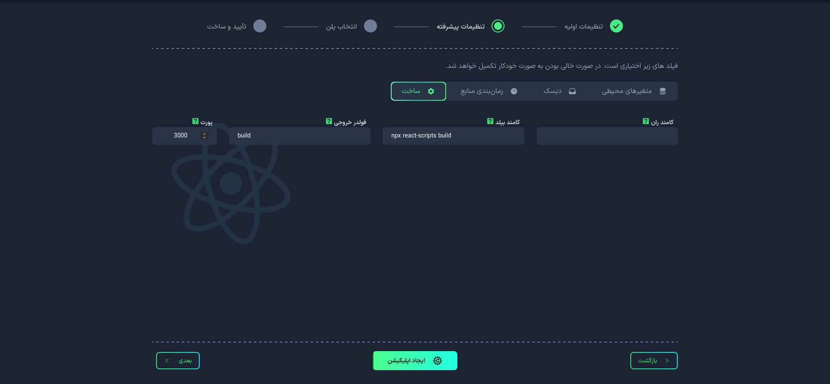Click تنظیمات اولیه step label

pos(584,26)
